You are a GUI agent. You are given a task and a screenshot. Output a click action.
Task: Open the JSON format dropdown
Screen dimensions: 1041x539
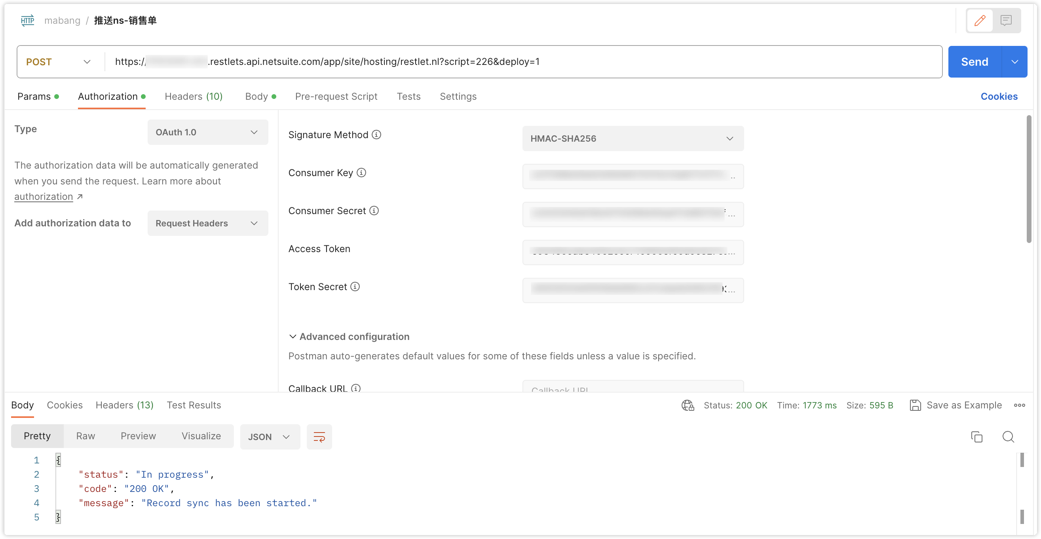[x=270, y=437]
